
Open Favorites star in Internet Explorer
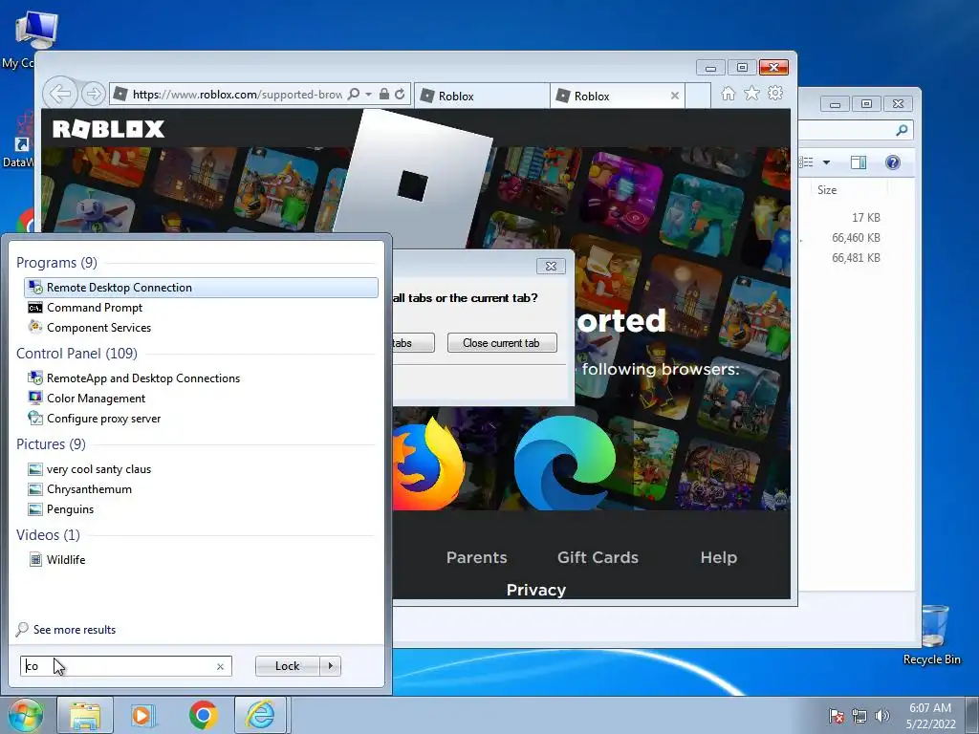(x=751, y=94)
